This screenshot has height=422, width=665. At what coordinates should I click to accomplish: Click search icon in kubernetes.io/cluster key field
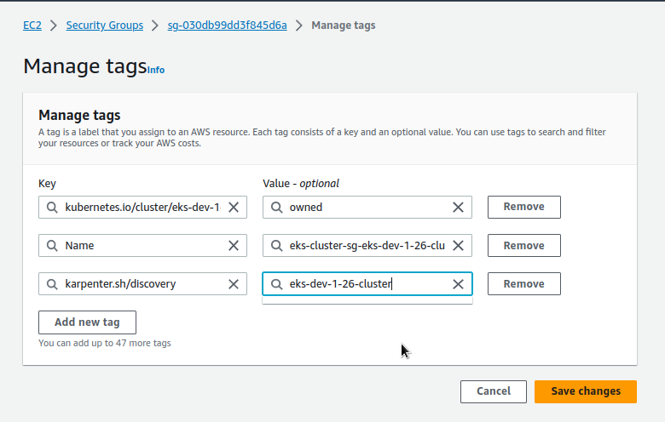click(52, 208)
